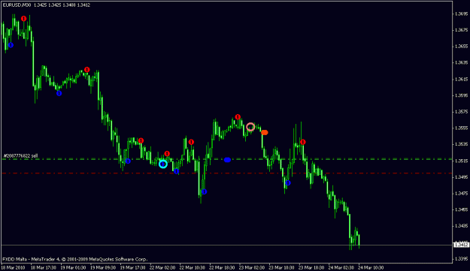Select the red dash-dot stop level line
The height and width of the screenshot is (271, 470).
[226, 173]
